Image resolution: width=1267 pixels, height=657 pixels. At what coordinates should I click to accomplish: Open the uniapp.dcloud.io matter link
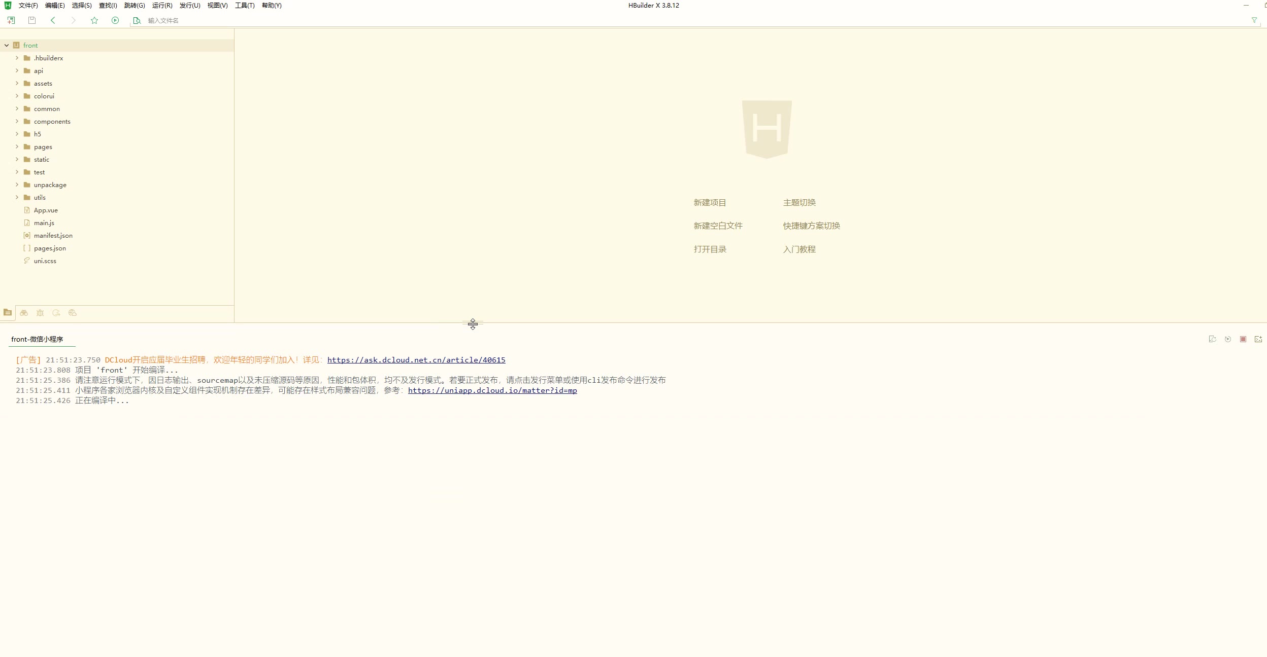[492, 390]
